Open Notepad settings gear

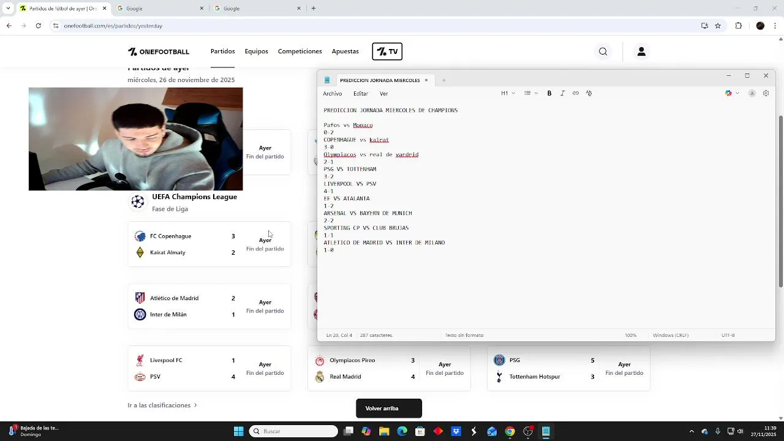(x=766, y=93)
